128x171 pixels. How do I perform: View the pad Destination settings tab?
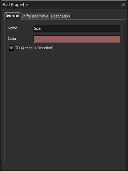[x=60, y=16]
